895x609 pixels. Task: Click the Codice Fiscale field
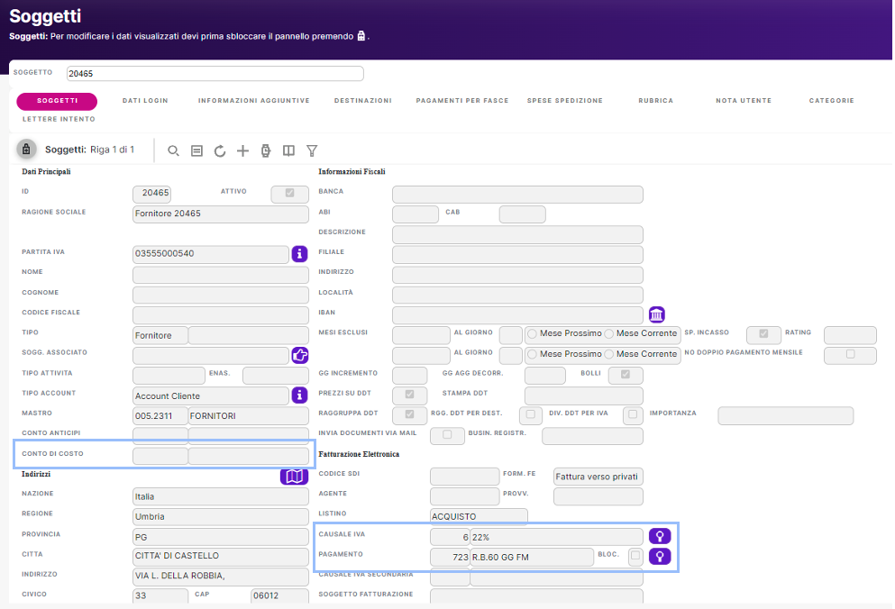tap(220, 314)
